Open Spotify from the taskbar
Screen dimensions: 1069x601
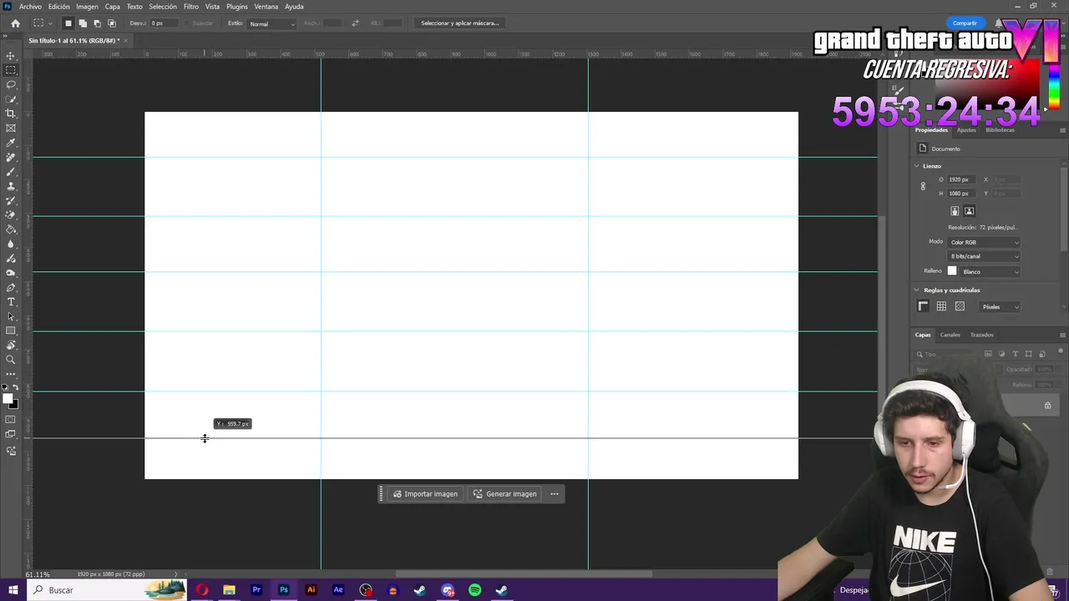point(474,590)
